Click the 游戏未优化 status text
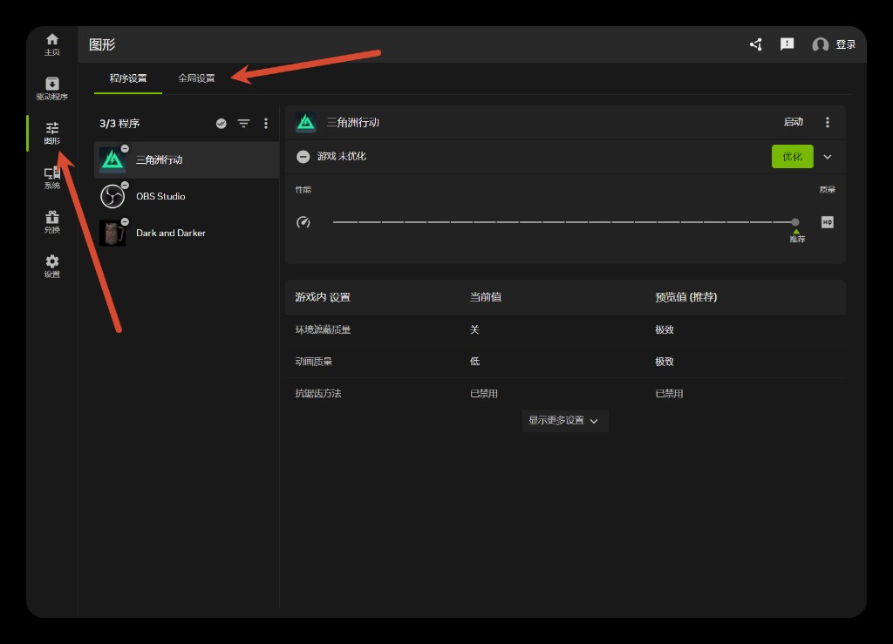 (x=342, y=157)
